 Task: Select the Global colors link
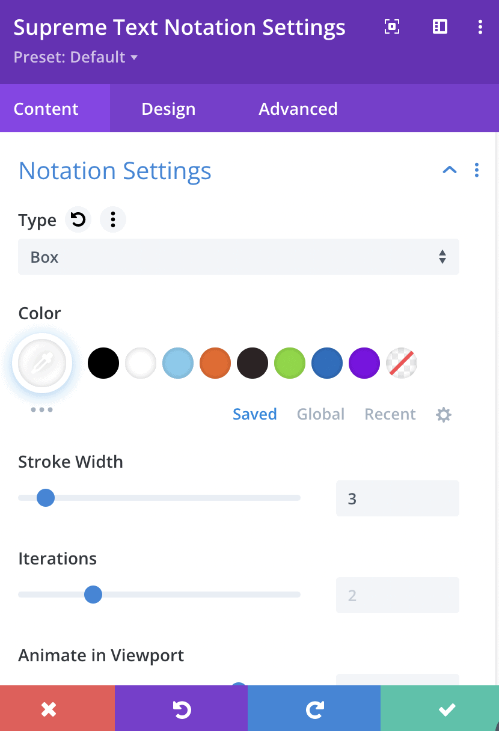click(320, 414)
